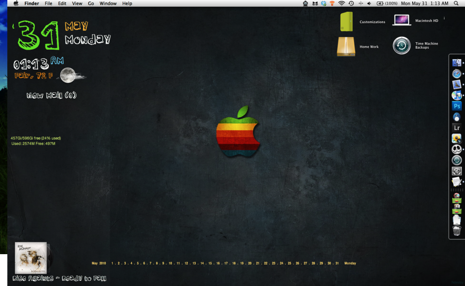Open System Preferences gear in dock
This screenshot has height=286, width=465.
point(457,171)
